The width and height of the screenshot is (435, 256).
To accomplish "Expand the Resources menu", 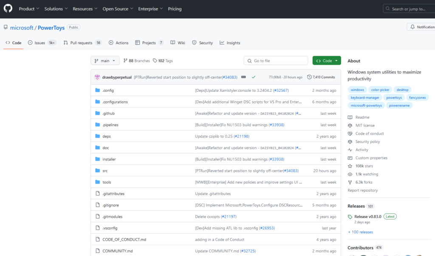I will 85,9.
